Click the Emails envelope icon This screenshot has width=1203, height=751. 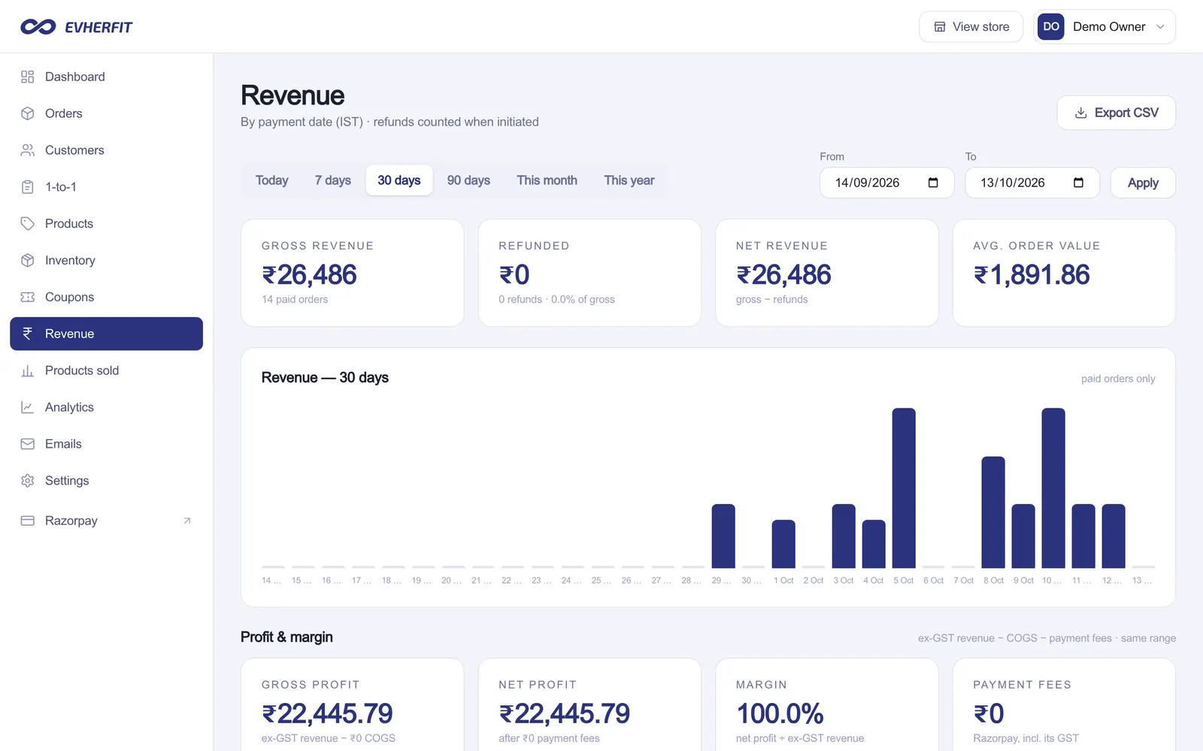click(28, 444)
